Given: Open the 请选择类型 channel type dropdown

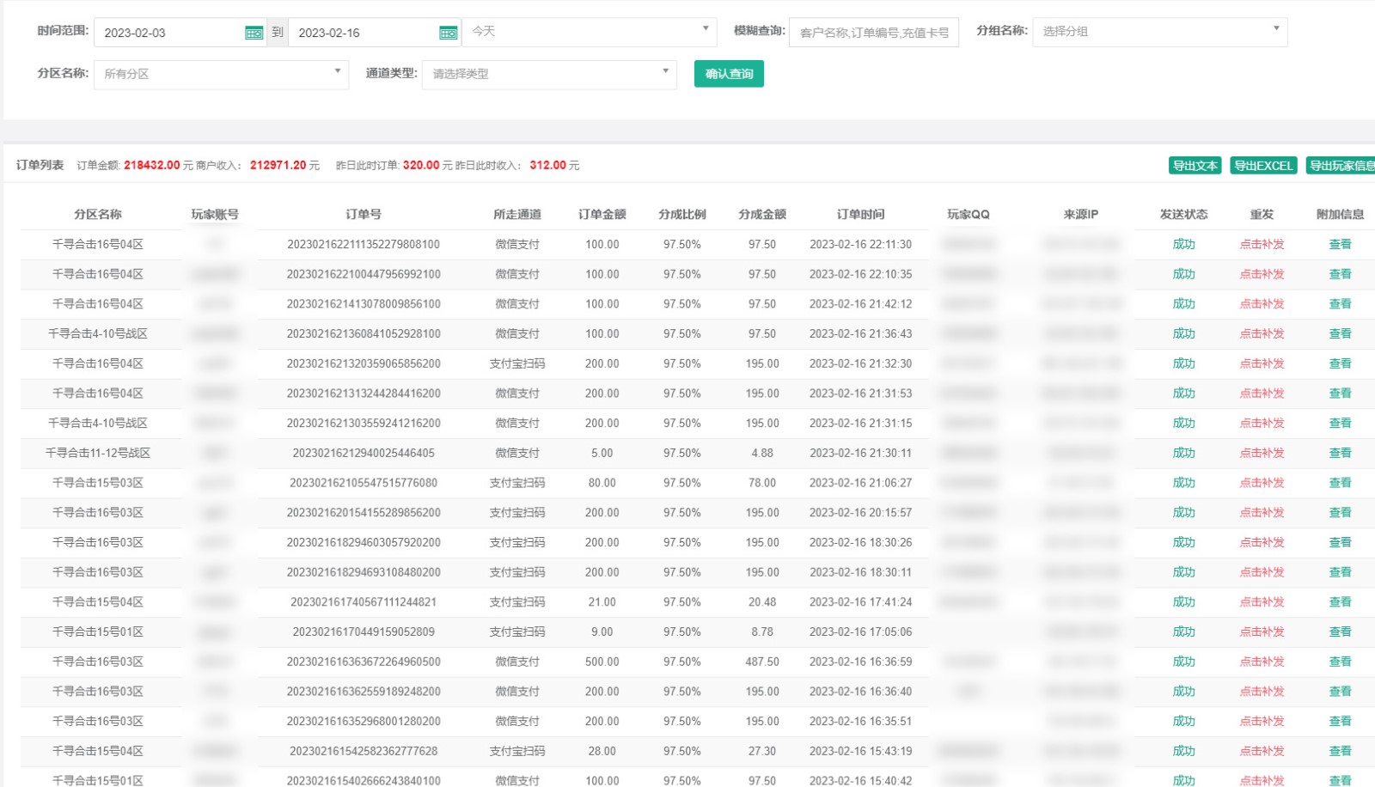Looking at the screenshot, I should [549, 75].
